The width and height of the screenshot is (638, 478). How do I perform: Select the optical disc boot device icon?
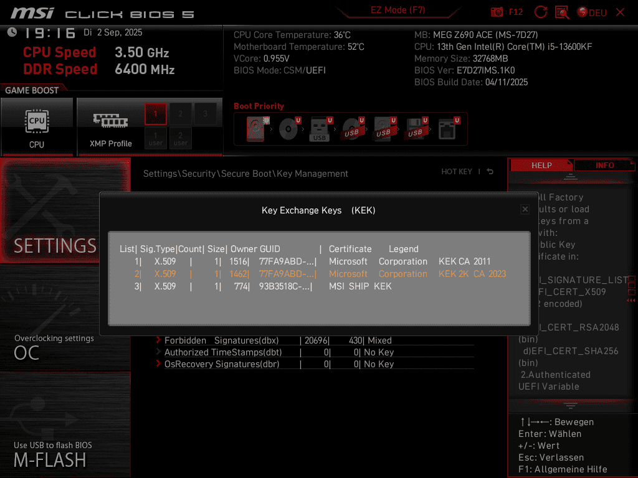point(290,129)
